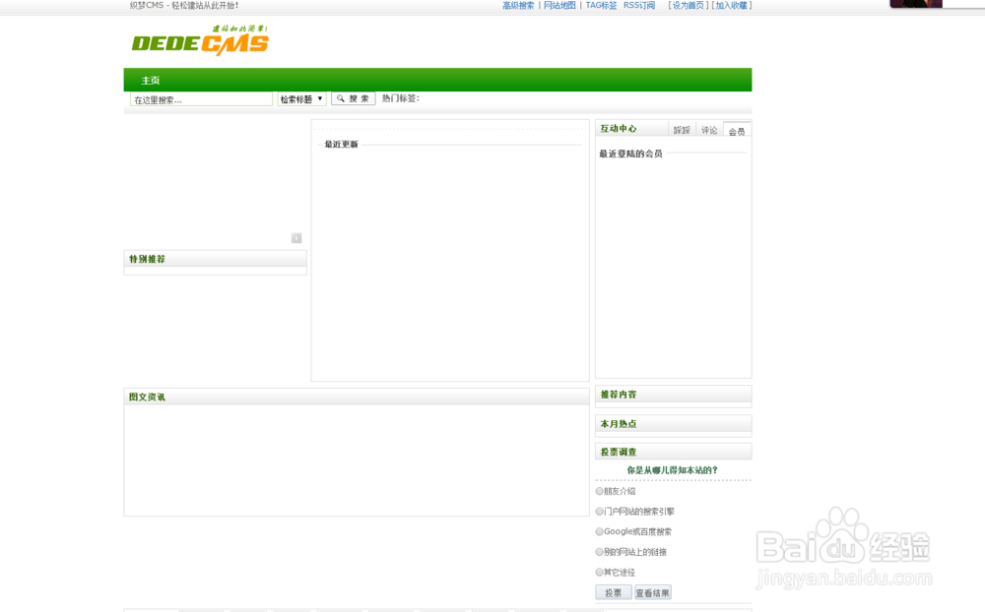
Task: Select the 朋友介绍 poll option
Action: pos(599,491)
